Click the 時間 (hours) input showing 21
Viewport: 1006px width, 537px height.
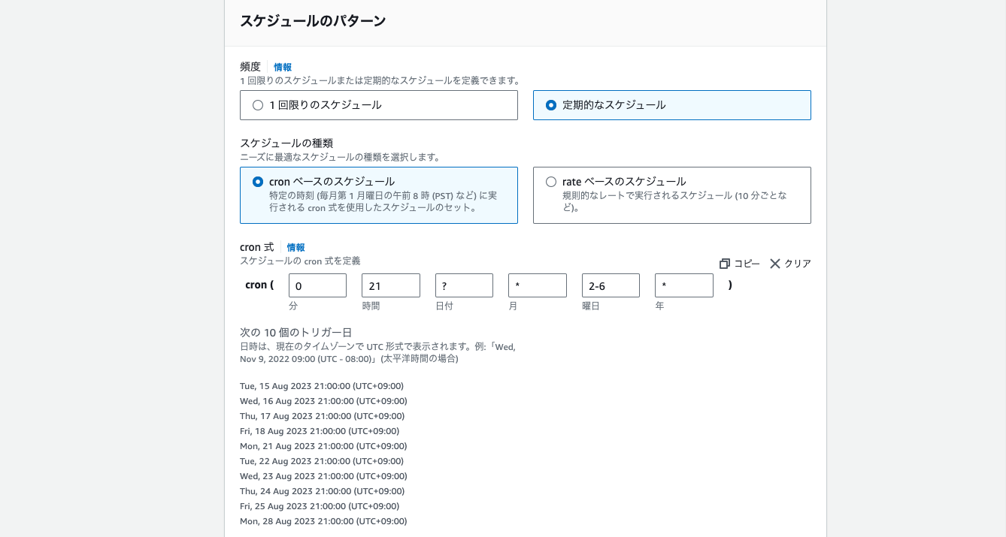(390, 285)
